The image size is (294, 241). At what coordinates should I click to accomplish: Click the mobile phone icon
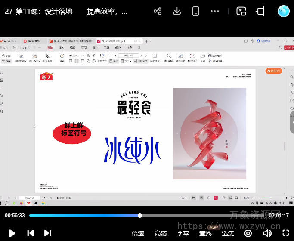(x=196, y=12)
